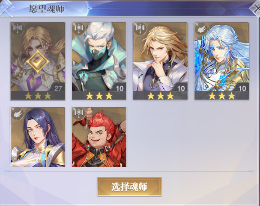Screen dimensions: 260x206
Task: Click the level 10 badge on the masked hero card
Action: (x=119, y=88)
